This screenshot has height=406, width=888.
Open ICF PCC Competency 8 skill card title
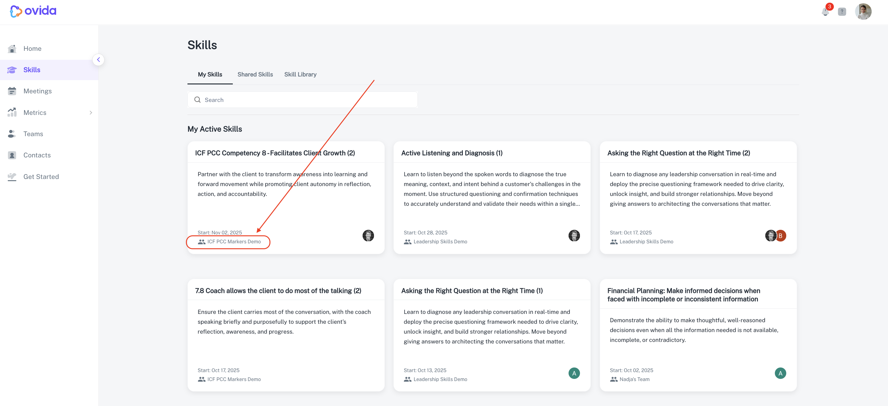(275, 153)
